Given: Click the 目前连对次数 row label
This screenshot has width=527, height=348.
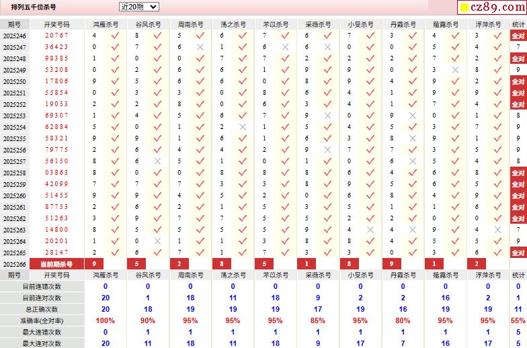Looking at the screenshot, I should (x=42, y=298).
